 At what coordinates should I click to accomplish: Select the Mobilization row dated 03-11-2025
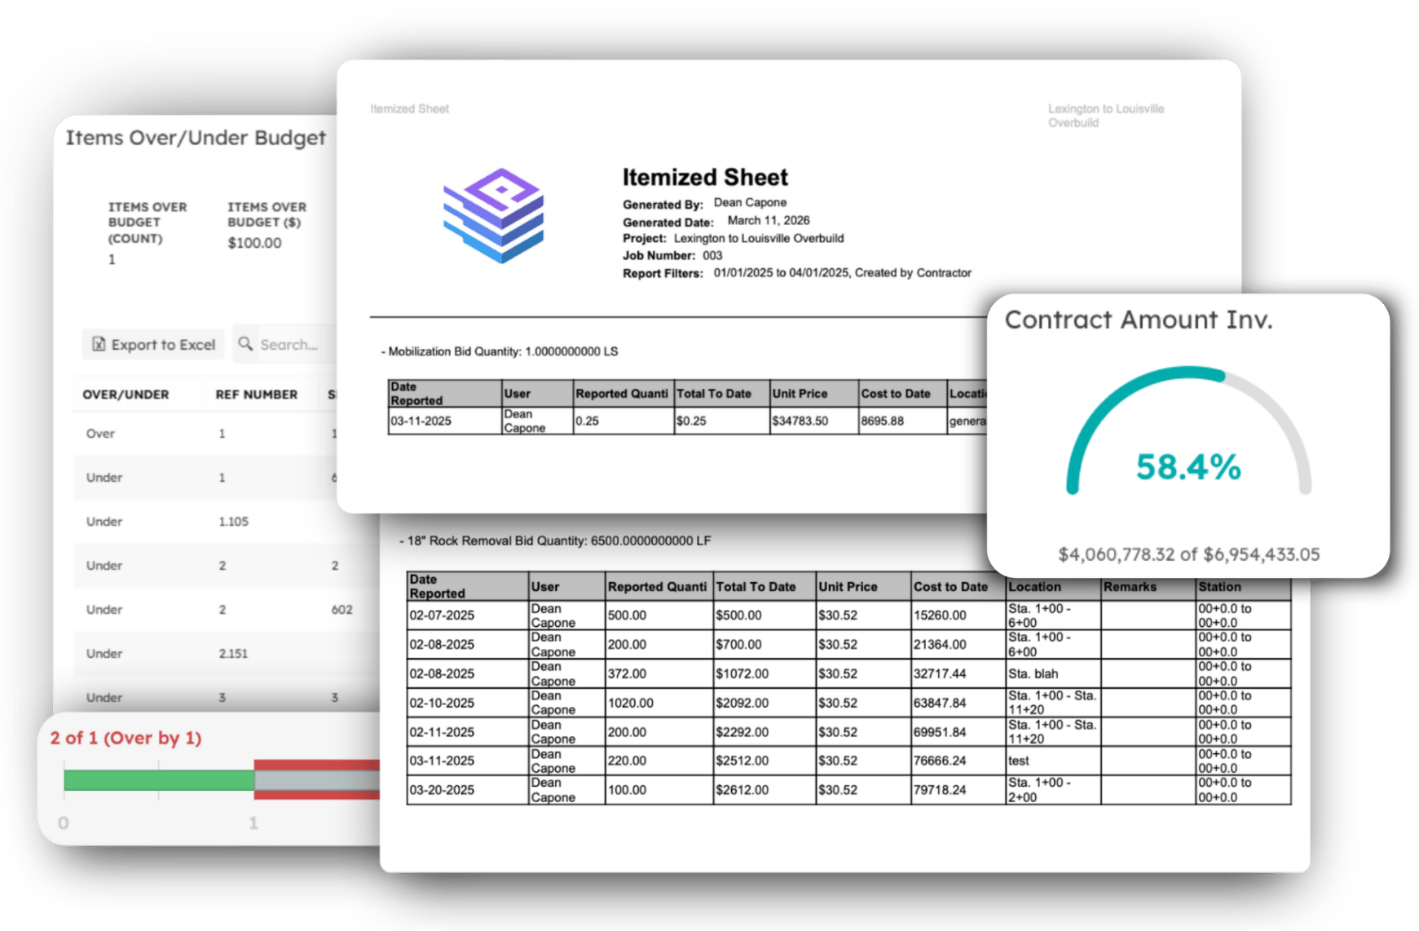pyautogui.click(x=652, y=421)
